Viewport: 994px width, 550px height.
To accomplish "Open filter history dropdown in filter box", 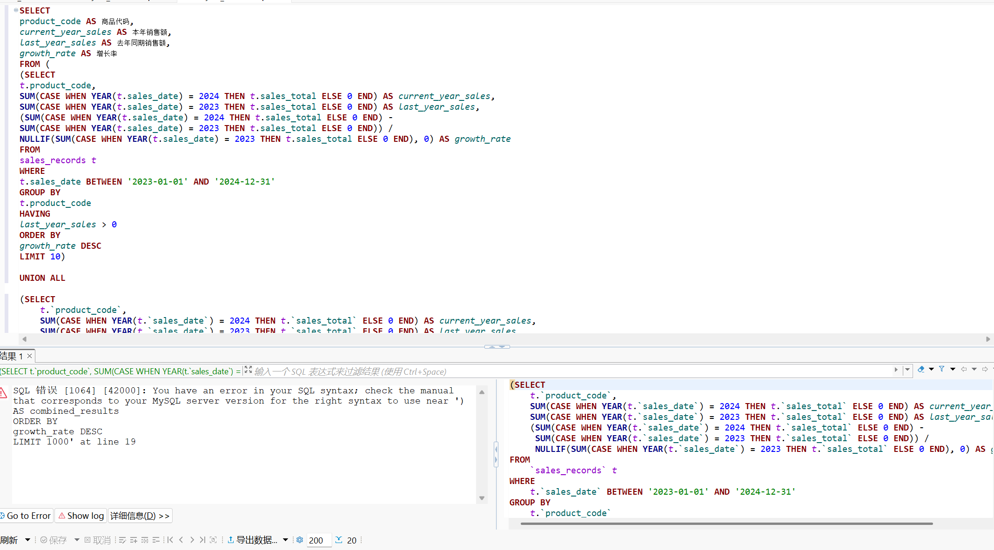I will coord(907,370).
